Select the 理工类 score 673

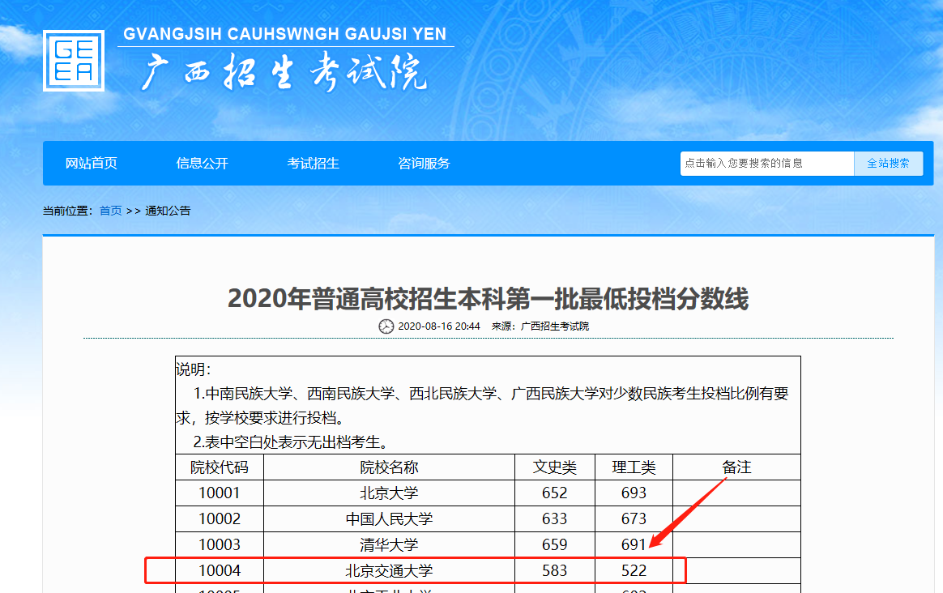coord(634,519)
